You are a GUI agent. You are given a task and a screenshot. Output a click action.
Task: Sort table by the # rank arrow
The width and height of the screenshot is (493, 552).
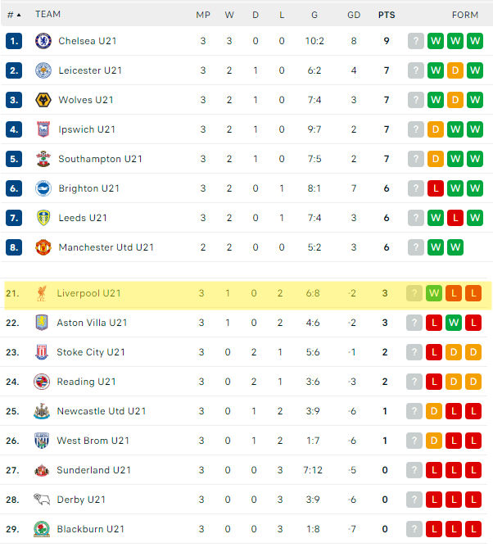(x=14, y=15)
